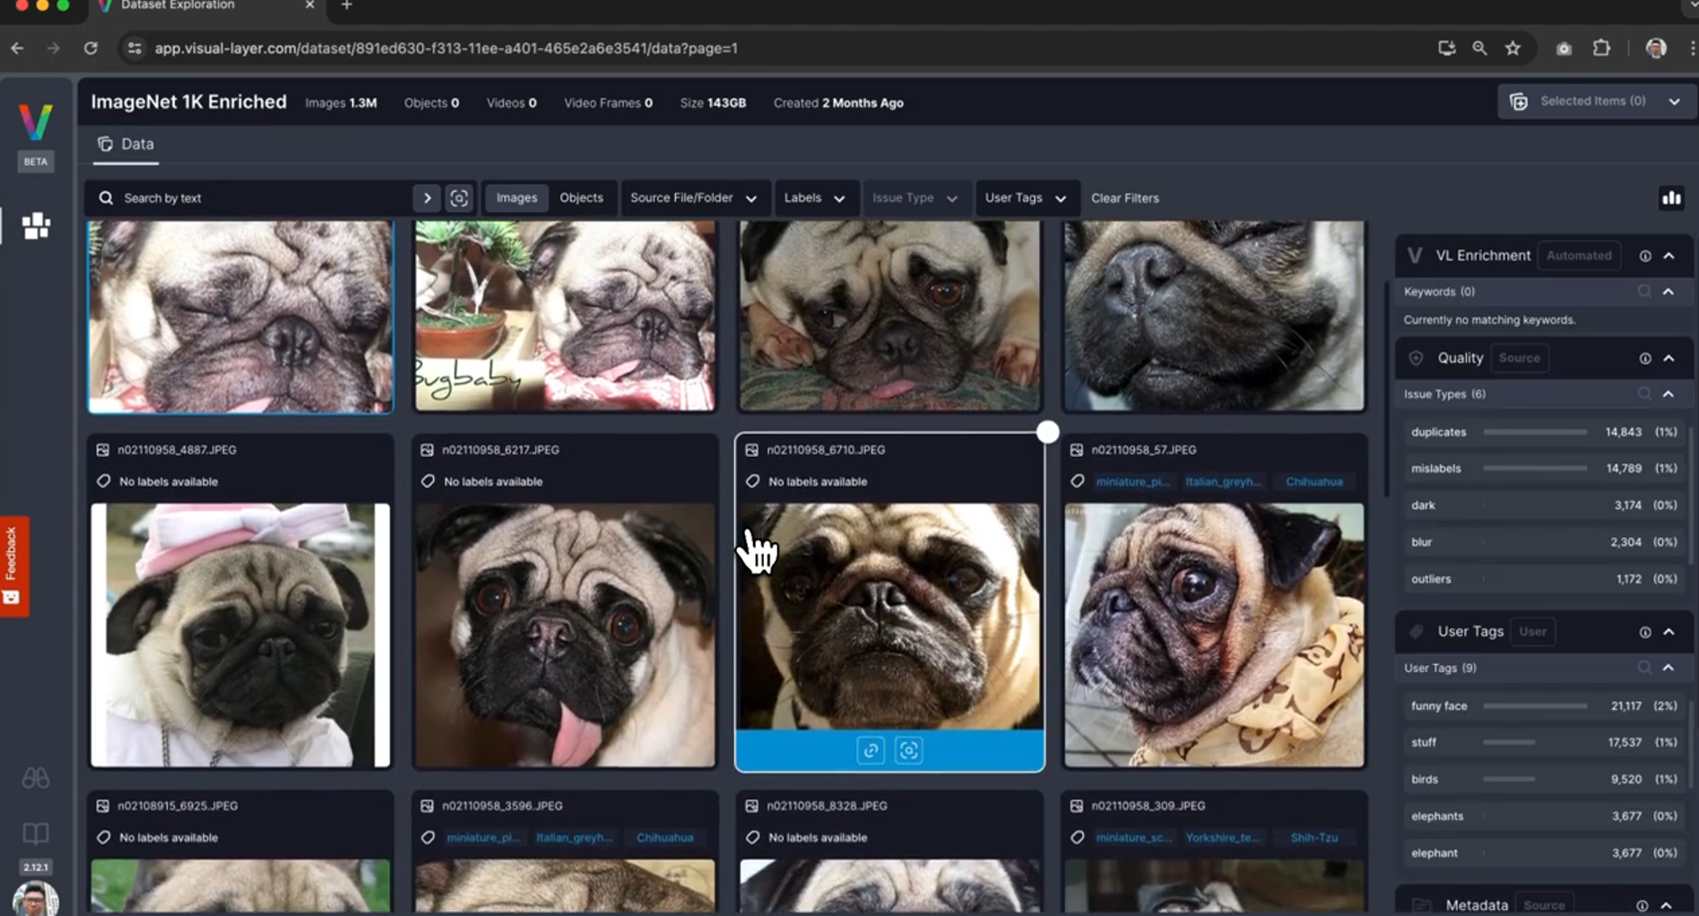Select the Data tab
1699x916 pixels.
tap(126, 144)
